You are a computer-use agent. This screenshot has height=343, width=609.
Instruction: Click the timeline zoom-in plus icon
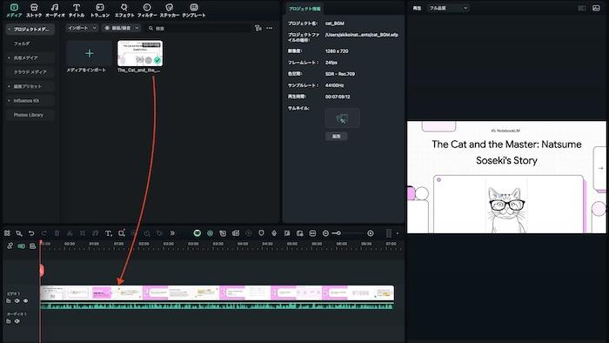371,233
